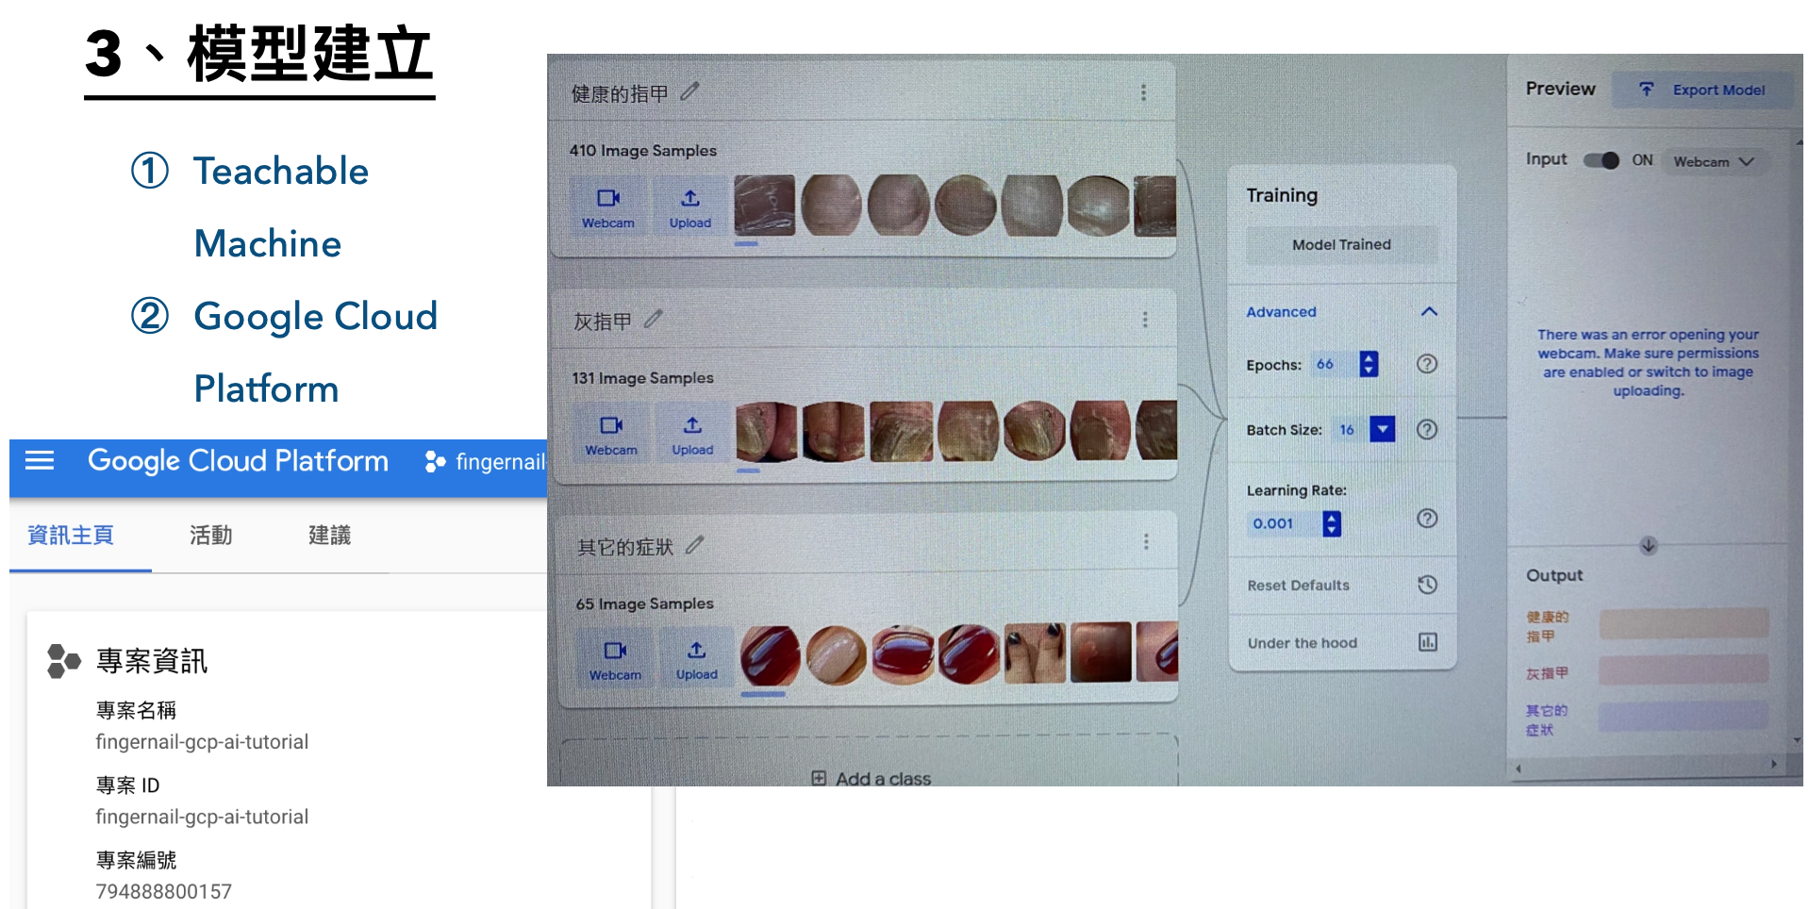This screenshot has width=1809, height=909.
Task: Click Upload button in 健康的指甲 class
Action: coord(690,207)
